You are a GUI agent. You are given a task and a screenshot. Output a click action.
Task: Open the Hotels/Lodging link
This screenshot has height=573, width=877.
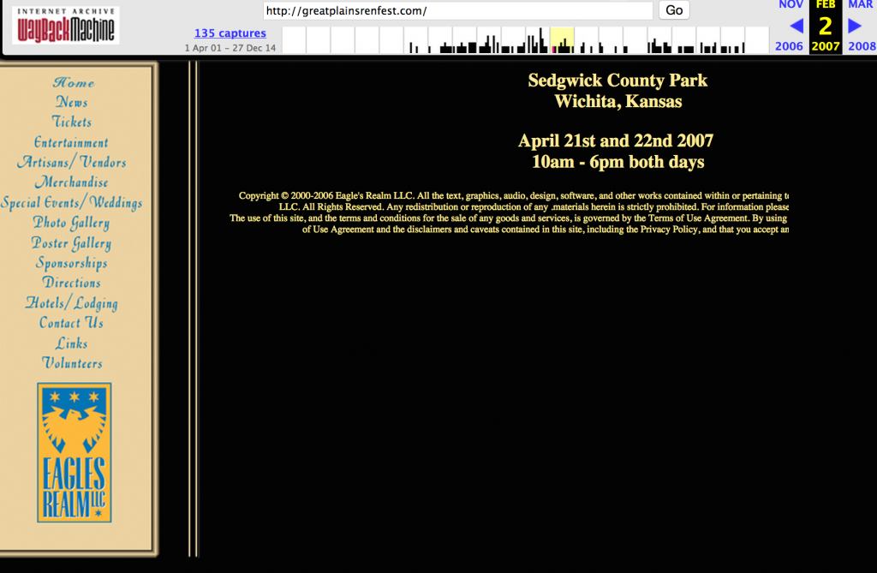(x=72, y=303)
